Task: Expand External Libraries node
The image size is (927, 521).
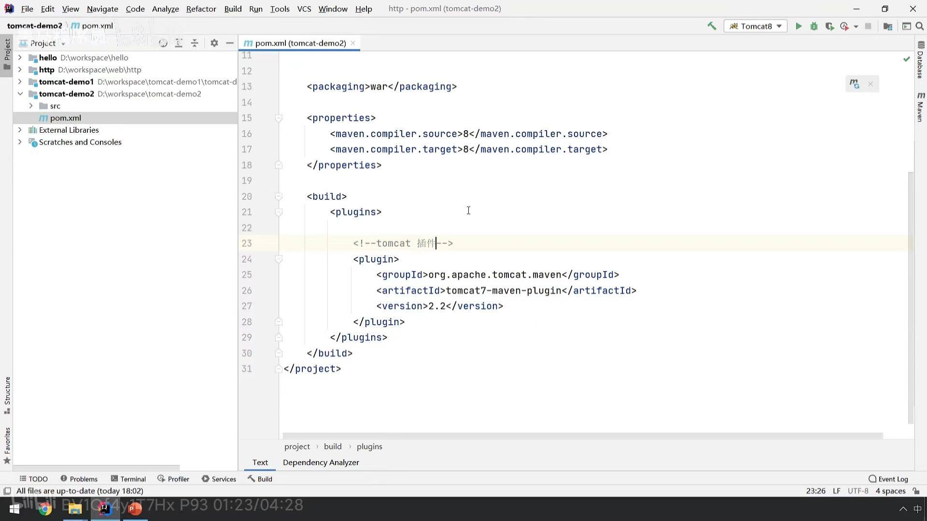Action: (x=20, y=130)
